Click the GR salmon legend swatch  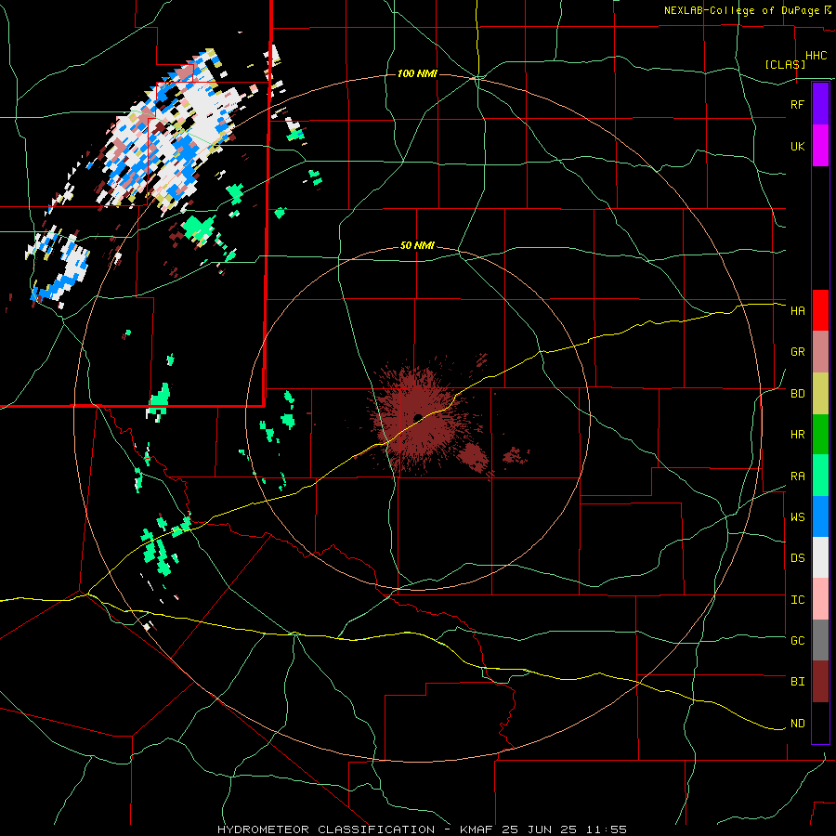point(820,352)
